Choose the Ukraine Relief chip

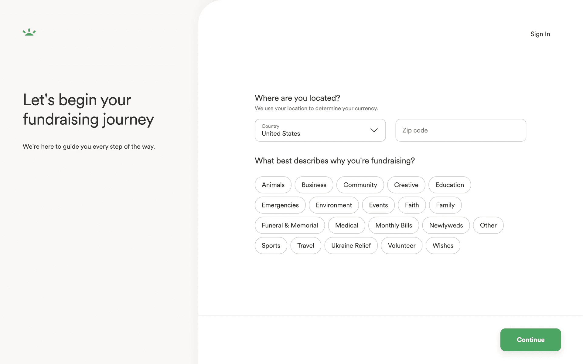351,245
